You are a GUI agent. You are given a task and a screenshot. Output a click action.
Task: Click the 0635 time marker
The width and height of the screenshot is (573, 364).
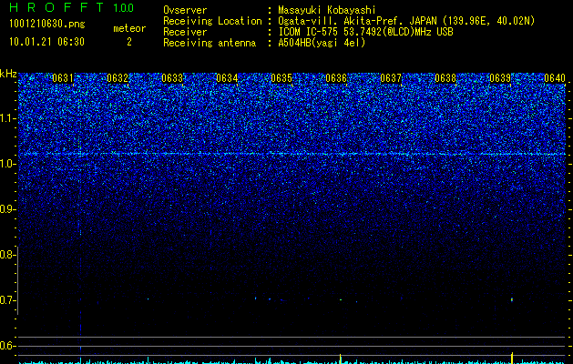coord(281,78)
